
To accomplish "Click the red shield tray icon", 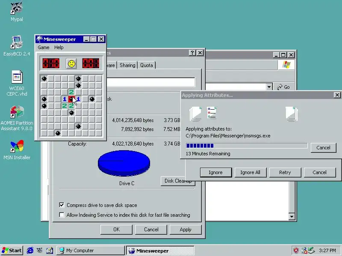I will [296, 250].
